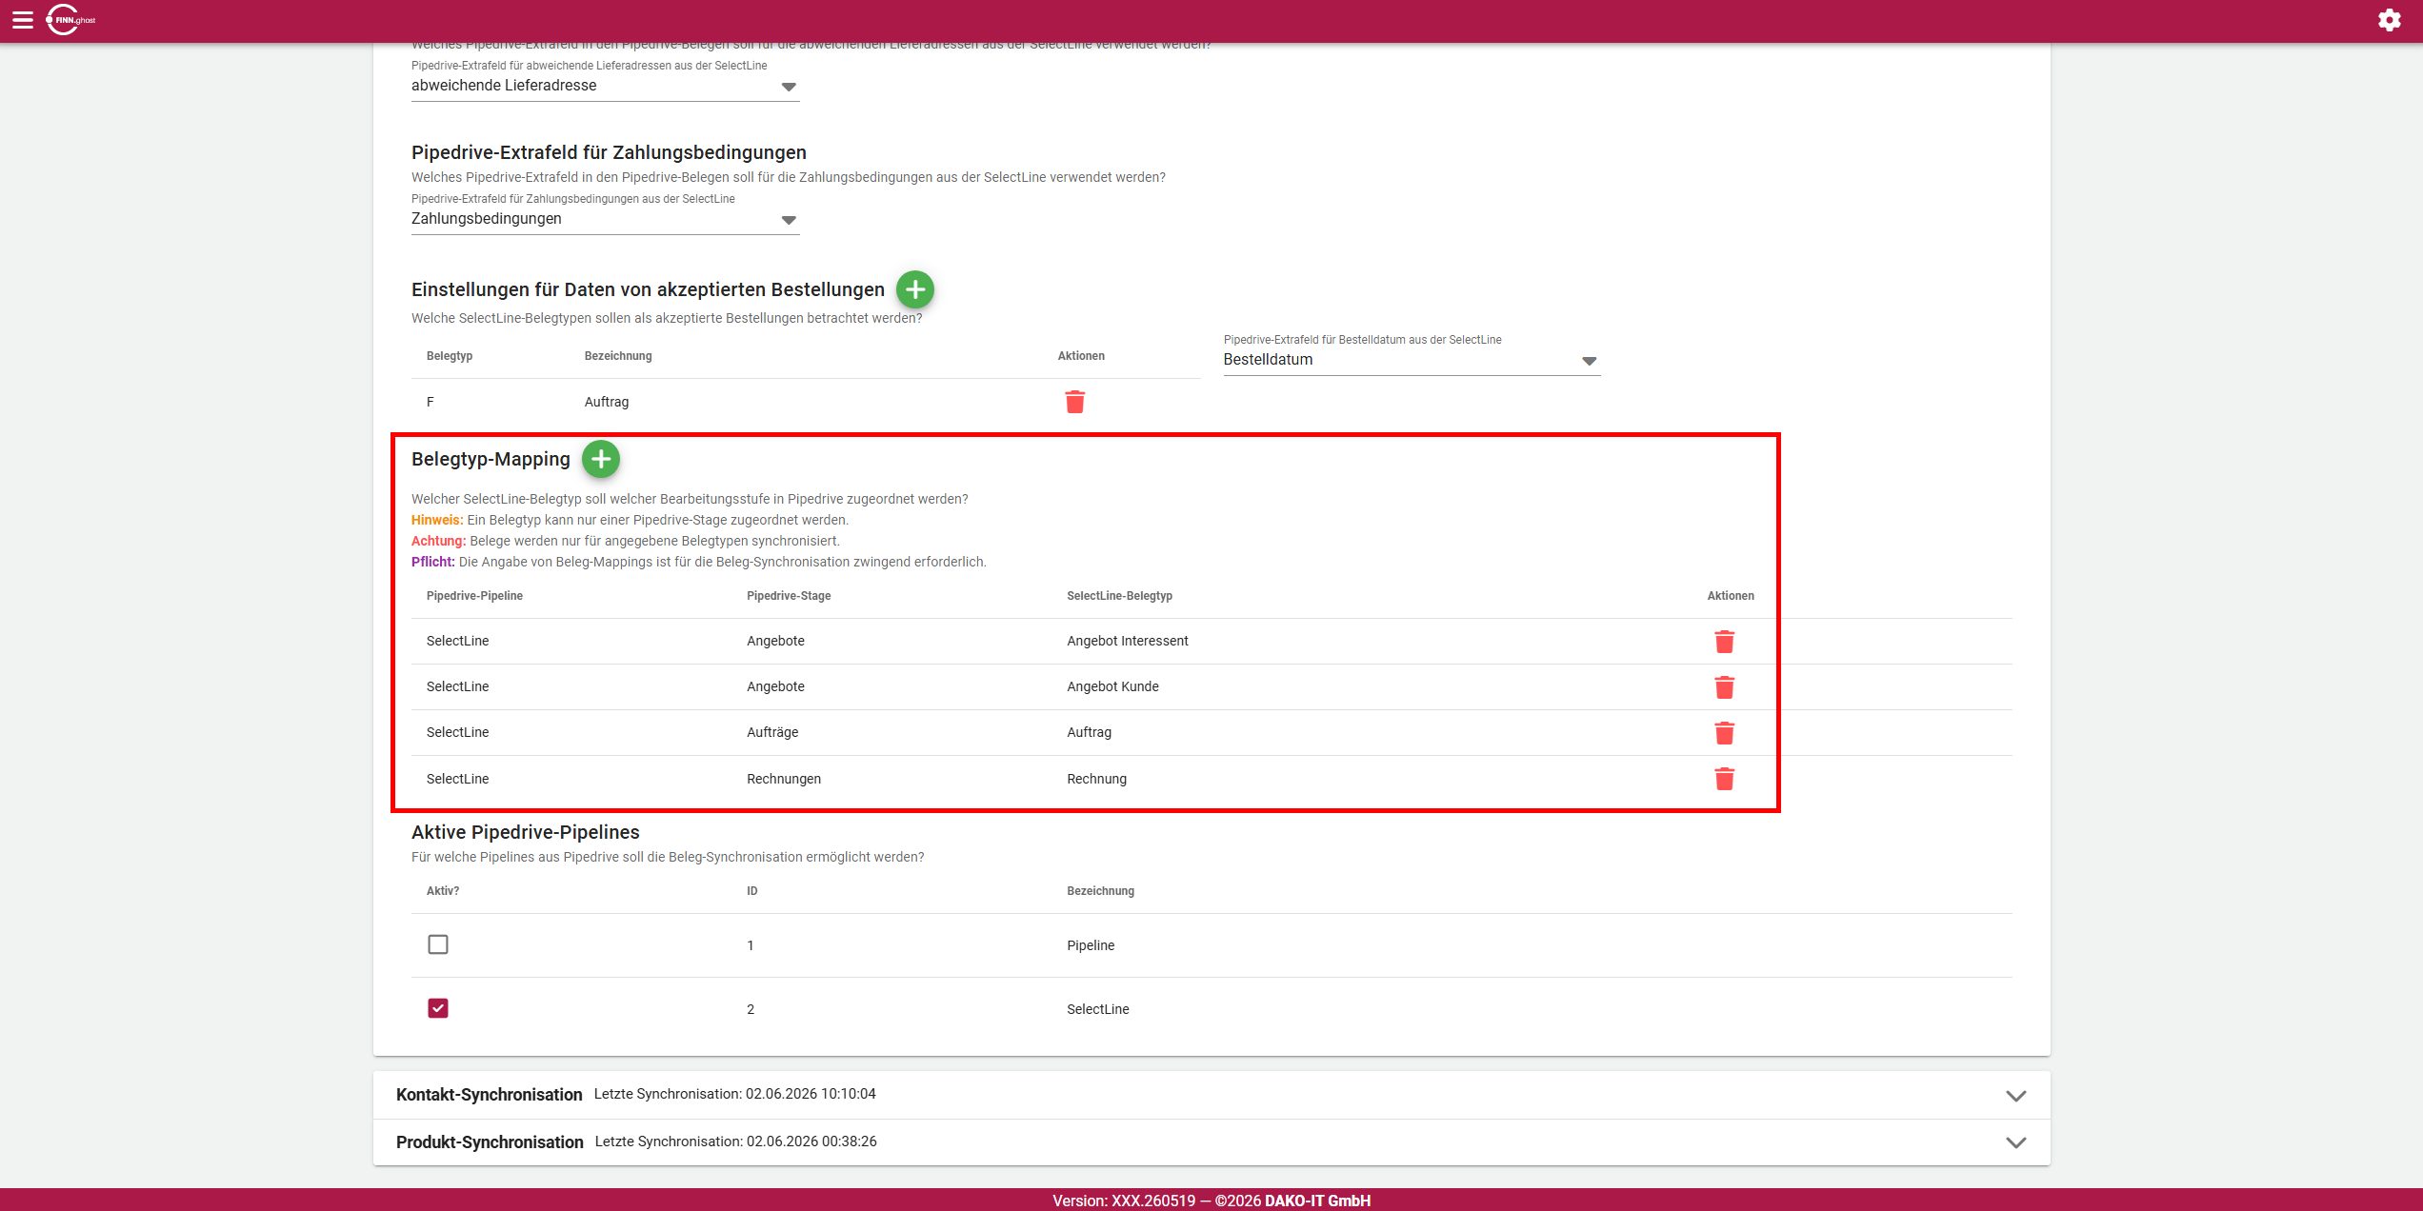This screenshot has width=2423, height=1211.
Task: Click the Pipedrive-Stage column header
Action: (789, 596)
